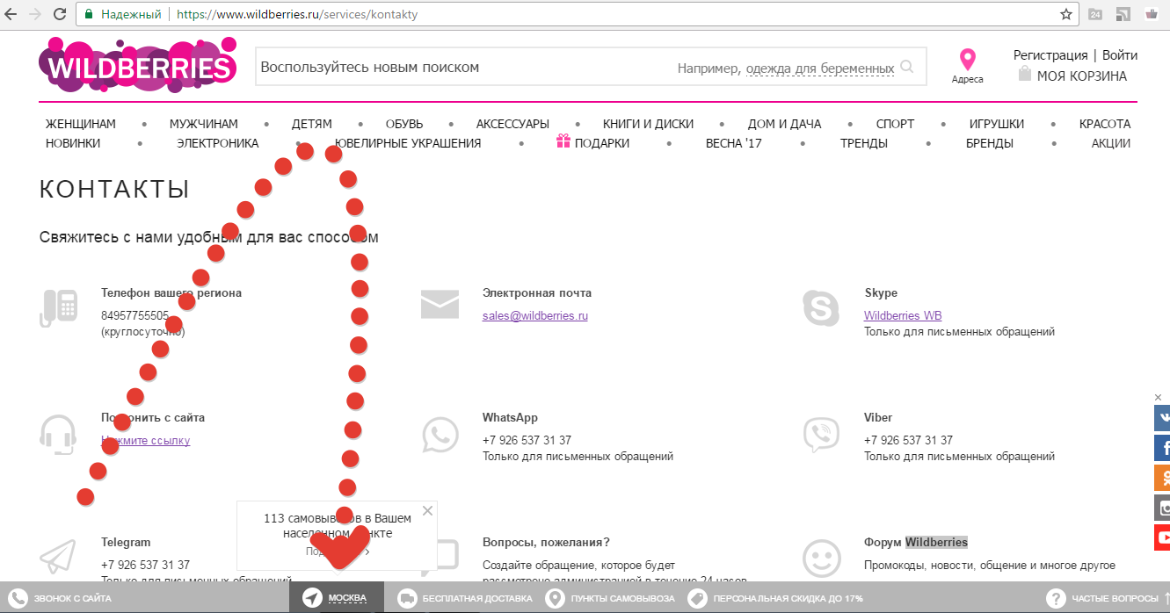Bookmark page with star icon
This screenshot has height=613, width=1170.
[x=1066, y=14]
